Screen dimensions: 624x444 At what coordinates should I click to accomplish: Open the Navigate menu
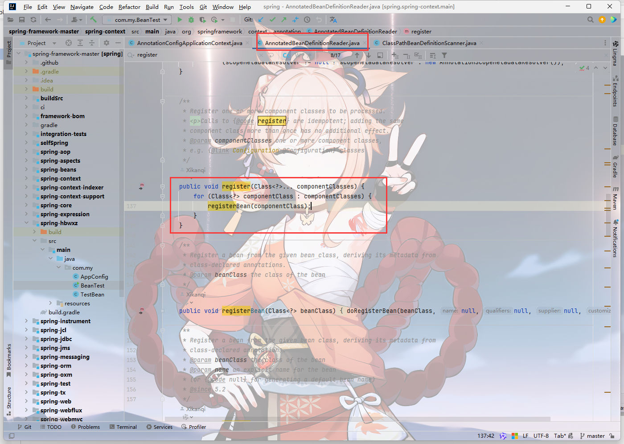(x=82, y=7)
